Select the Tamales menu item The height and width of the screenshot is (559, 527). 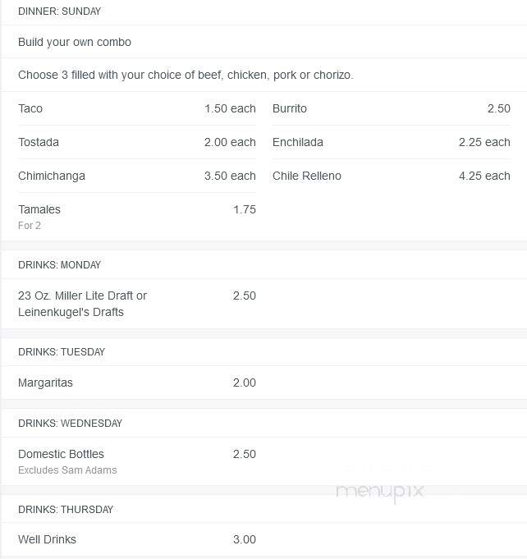point(137,217)
